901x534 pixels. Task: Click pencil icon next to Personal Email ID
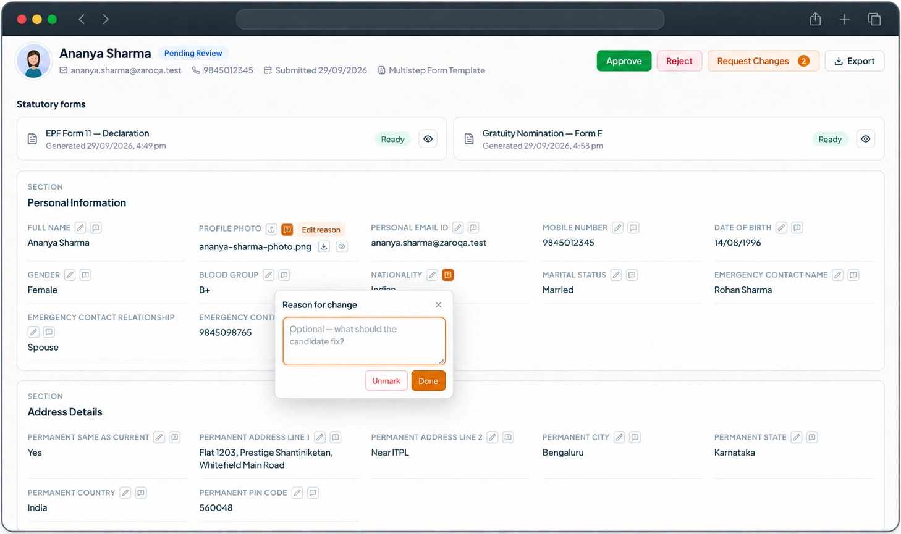click(458, 228)
